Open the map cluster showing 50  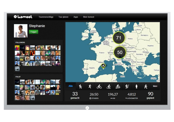[x=120, y=52]
